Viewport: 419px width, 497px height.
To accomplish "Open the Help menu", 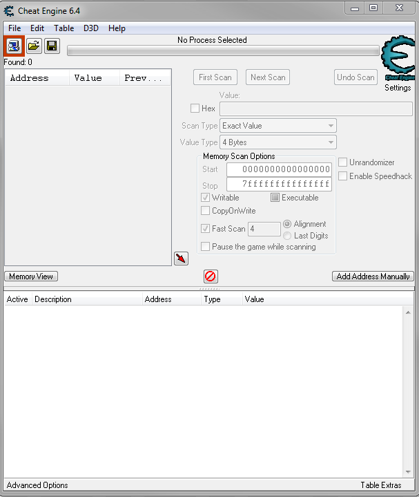I will tap(117, 28).
